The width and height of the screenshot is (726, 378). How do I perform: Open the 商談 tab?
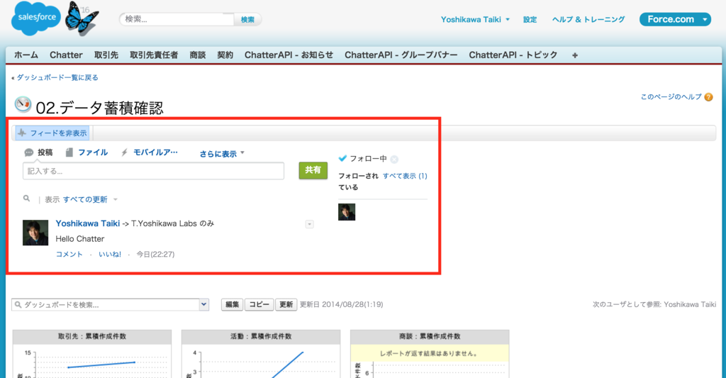[x=198, y=55]
